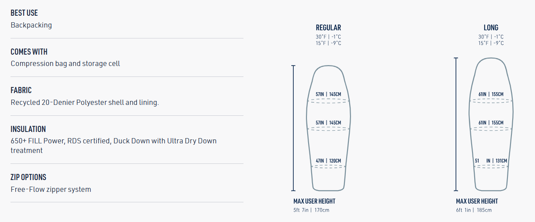Select the 51 IN | 131CM girth label
The image size is (535, 222).
(x=491, y=161)
